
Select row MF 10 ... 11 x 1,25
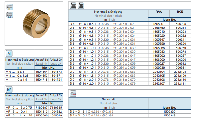(x=34, y=115)
